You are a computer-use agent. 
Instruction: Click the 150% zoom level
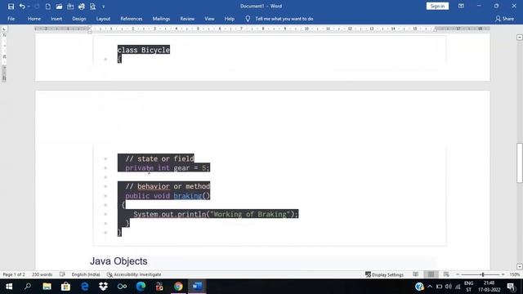point(515,274)
